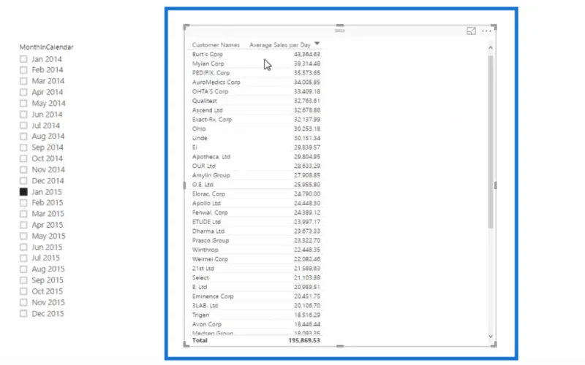Check the May 2015 checkbox
This screenshot has height=365, width=585.
23,236
